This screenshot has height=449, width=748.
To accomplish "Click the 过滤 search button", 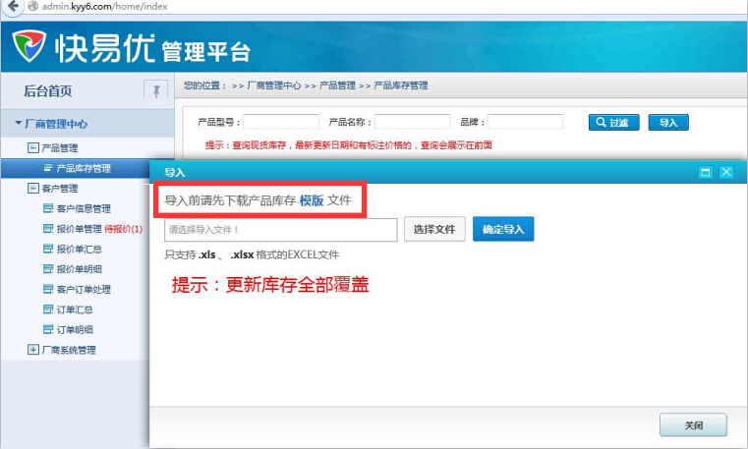I will [x=614, y=123].
